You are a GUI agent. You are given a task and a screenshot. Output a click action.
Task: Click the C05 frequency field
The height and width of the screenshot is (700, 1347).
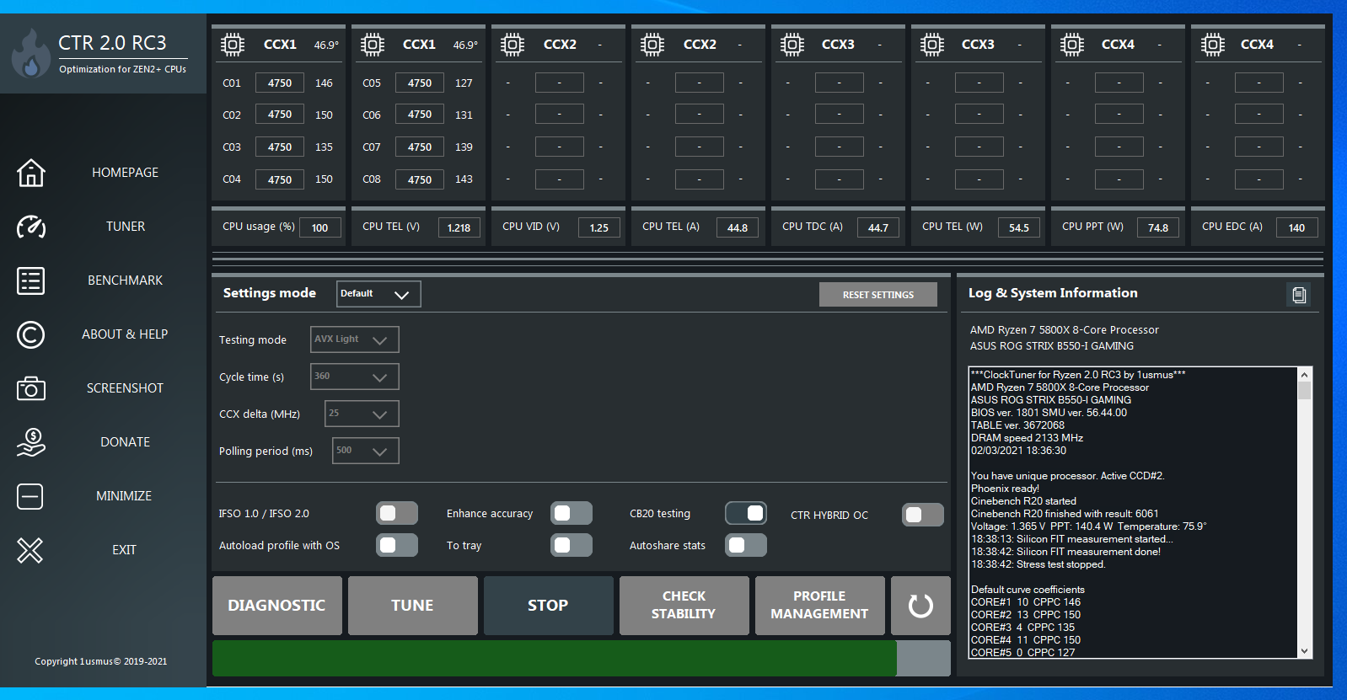pyautogui.click(x=420, y=83)
